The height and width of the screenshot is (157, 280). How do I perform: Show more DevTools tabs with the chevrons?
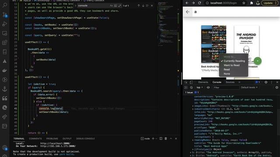pyautogui.click(x=239, y=82)
